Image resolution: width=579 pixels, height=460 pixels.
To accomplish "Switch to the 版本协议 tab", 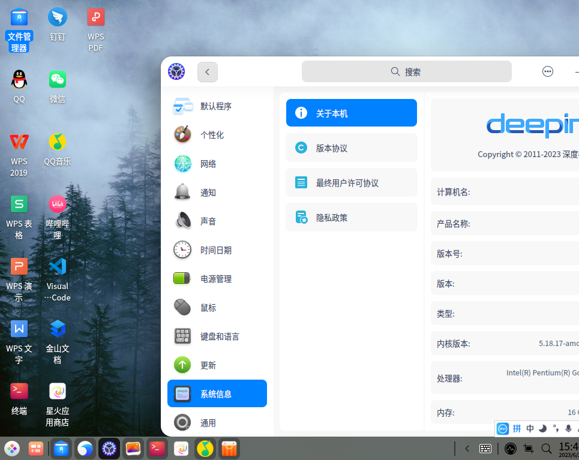I will point(351,148).
